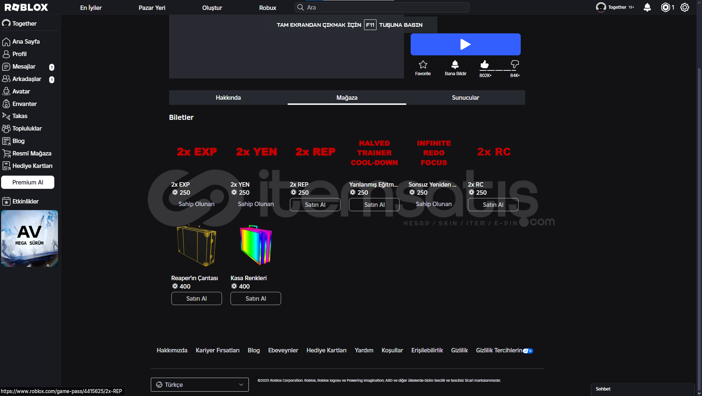Open the AV Mega Sürüm event thumbnail
Screen dimensions: 702x396
tap(29, 238)
